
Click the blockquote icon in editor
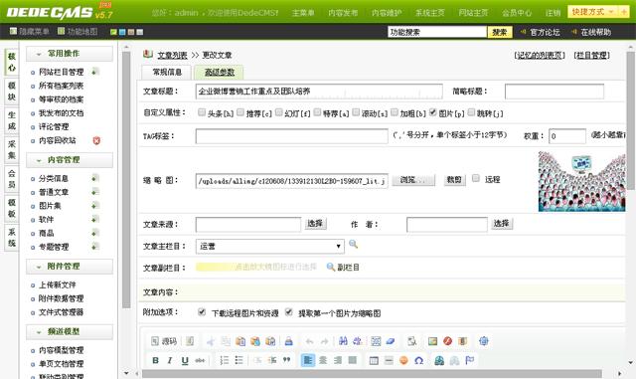287,360
